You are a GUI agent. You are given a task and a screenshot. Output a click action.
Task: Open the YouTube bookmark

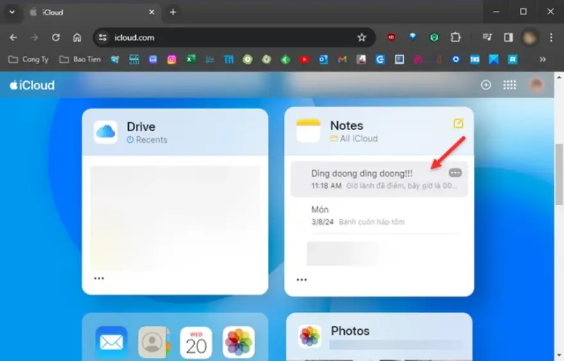[x=304, y=60]
